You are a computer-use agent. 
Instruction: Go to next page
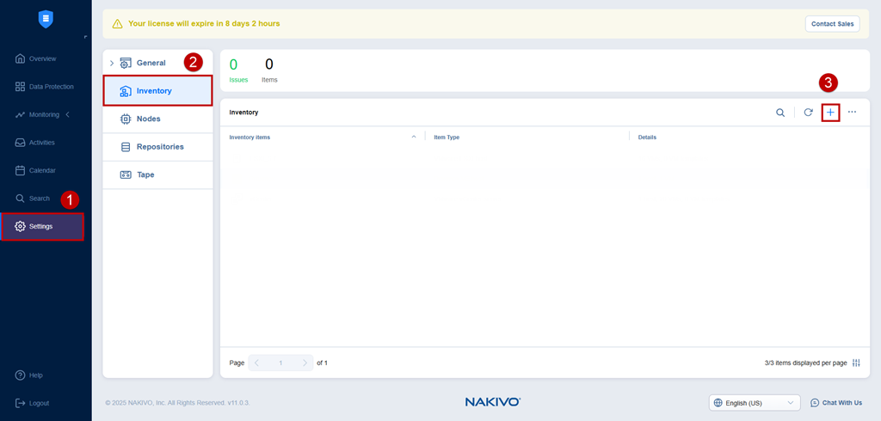(305, 363)
